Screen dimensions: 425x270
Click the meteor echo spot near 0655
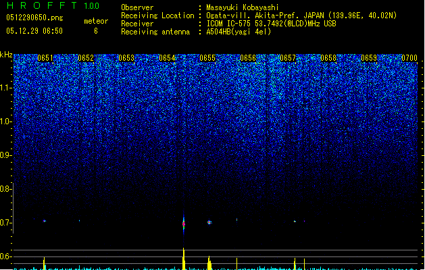209,222
